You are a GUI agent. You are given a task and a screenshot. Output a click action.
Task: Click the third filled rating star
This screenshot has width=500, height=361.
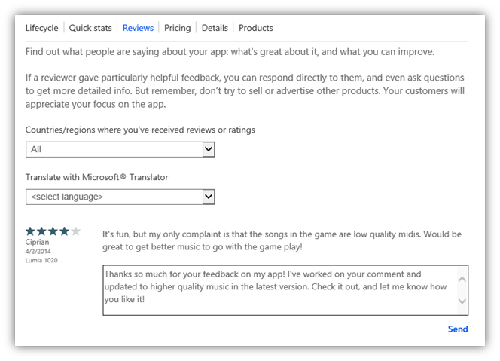coord(53,231)
